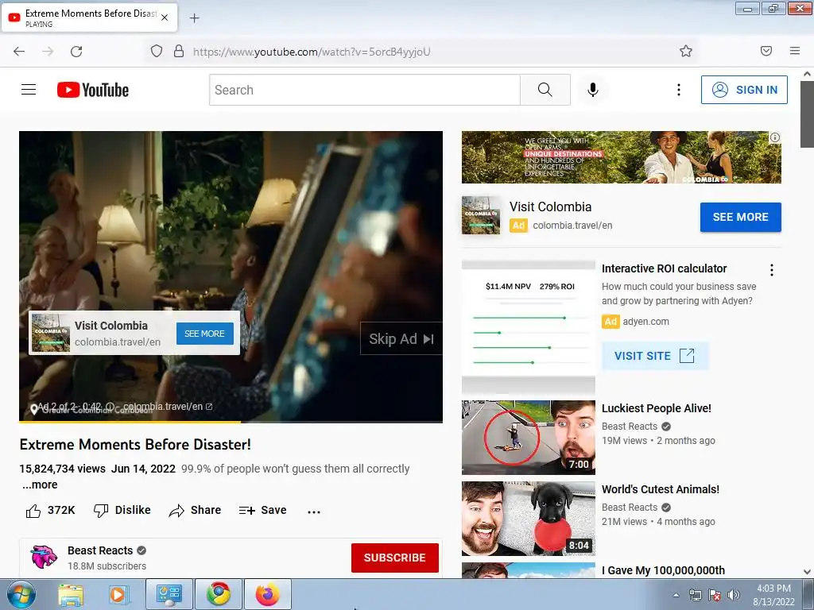814x610 pixels.
Task: View site security padlock info
Action: (x=179, y=51)
